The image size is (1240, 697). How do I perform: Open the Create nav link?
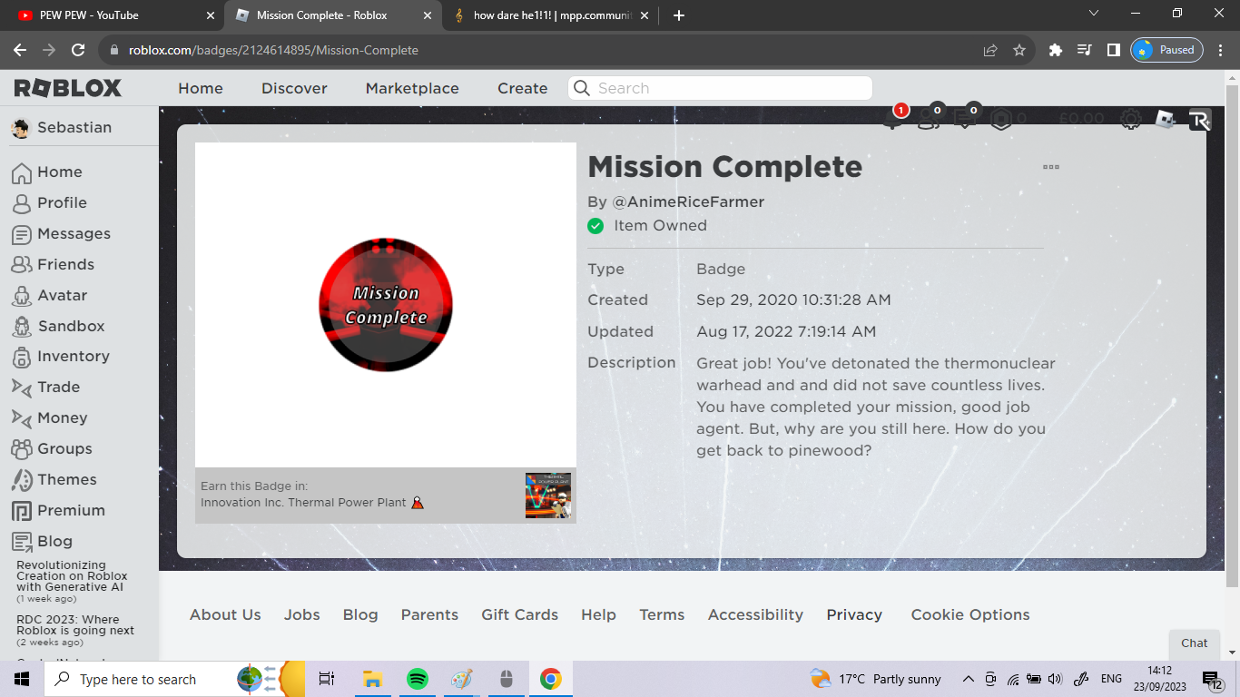click(x=523, y=88)
